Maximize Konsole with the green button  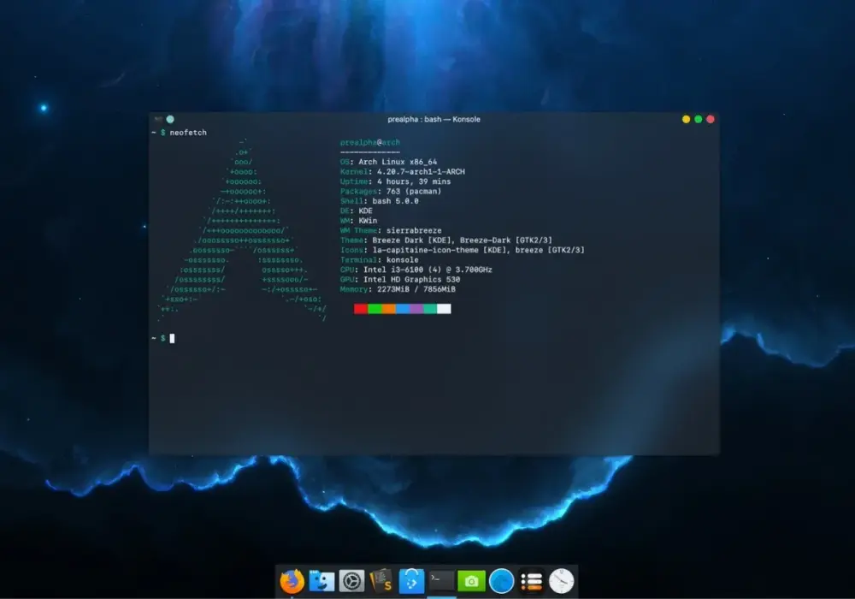coord(698,119)
